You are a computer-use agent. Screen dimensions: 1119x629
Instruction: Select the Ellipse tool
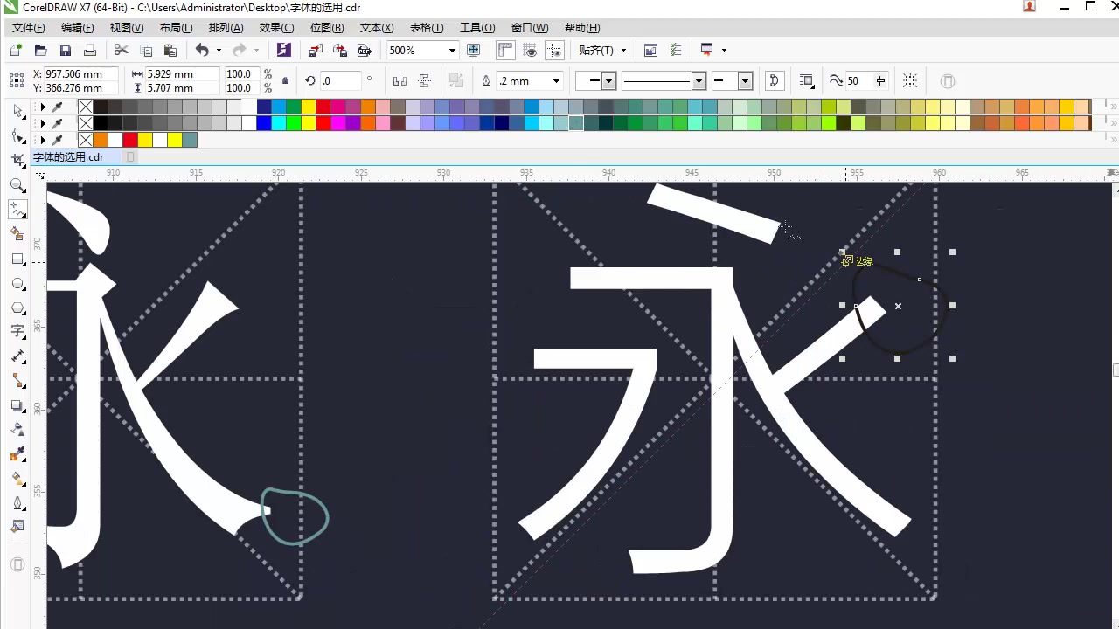tap(17, 284)
